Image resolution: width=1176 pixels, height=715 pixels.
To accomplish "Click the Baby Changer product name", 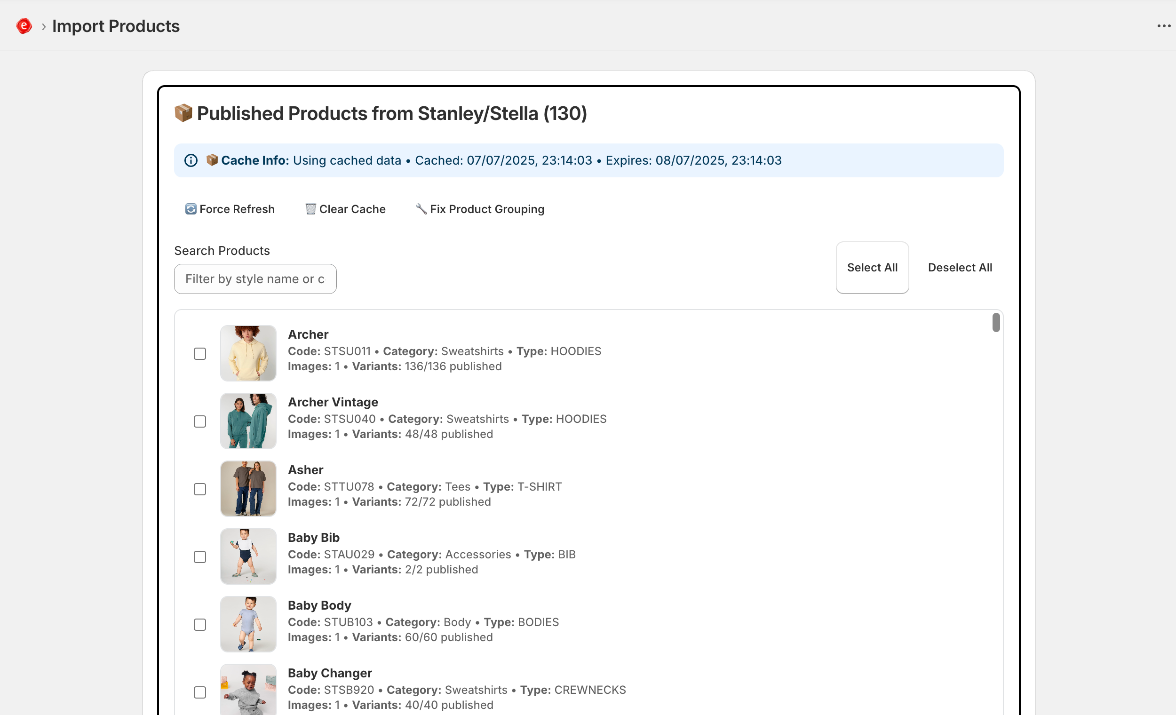I will coord(330,674).
